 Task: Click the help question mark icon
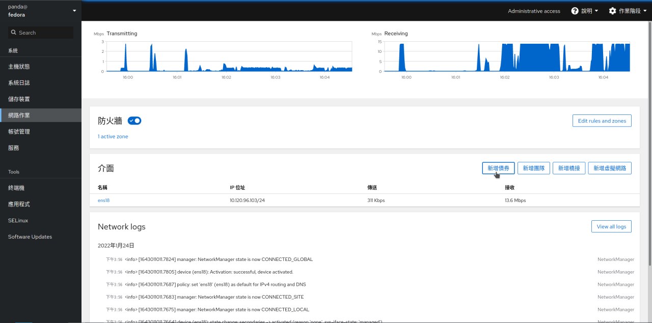[x=575, y=11]
